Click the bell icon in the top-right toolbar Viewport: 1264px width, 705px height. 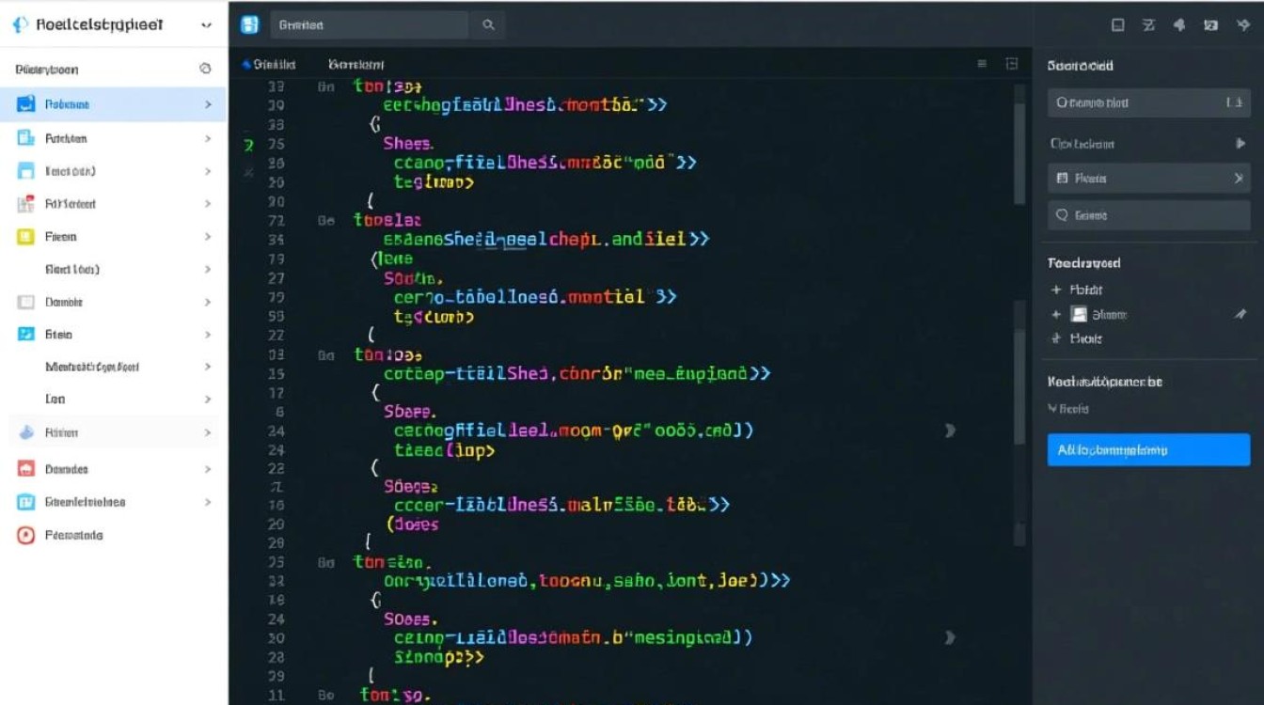click(1179, 25)
